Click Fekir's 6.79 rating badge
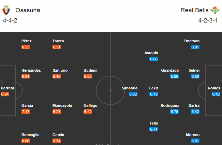This screenshot has height=145, width=222. (x=154, y=94)
